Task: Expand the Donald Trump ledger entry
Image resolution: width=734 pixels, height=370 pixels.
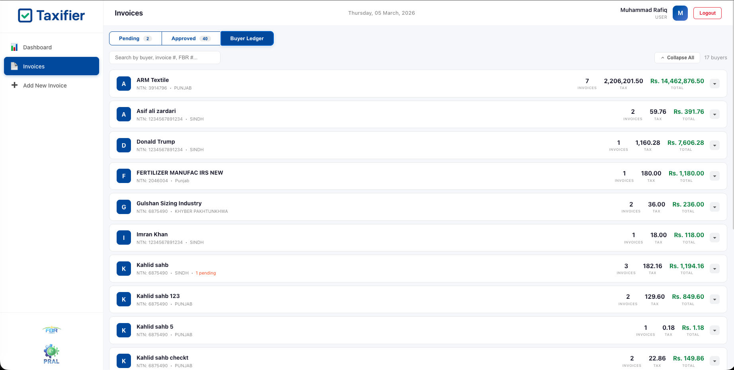Action: [x=714, y=145]
